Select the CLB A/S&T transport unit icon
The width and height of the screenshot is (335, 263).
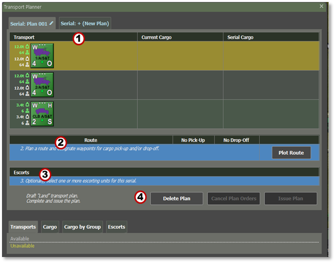[x=42, y=114]
